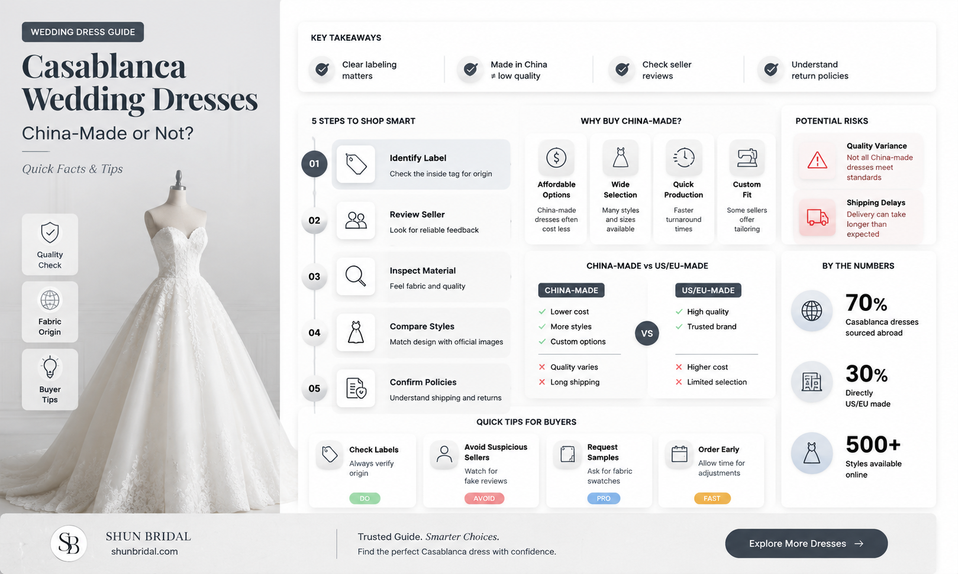Click the green check next to More styles
Viewport: 958px width, 574px height.
coord(542,326)
